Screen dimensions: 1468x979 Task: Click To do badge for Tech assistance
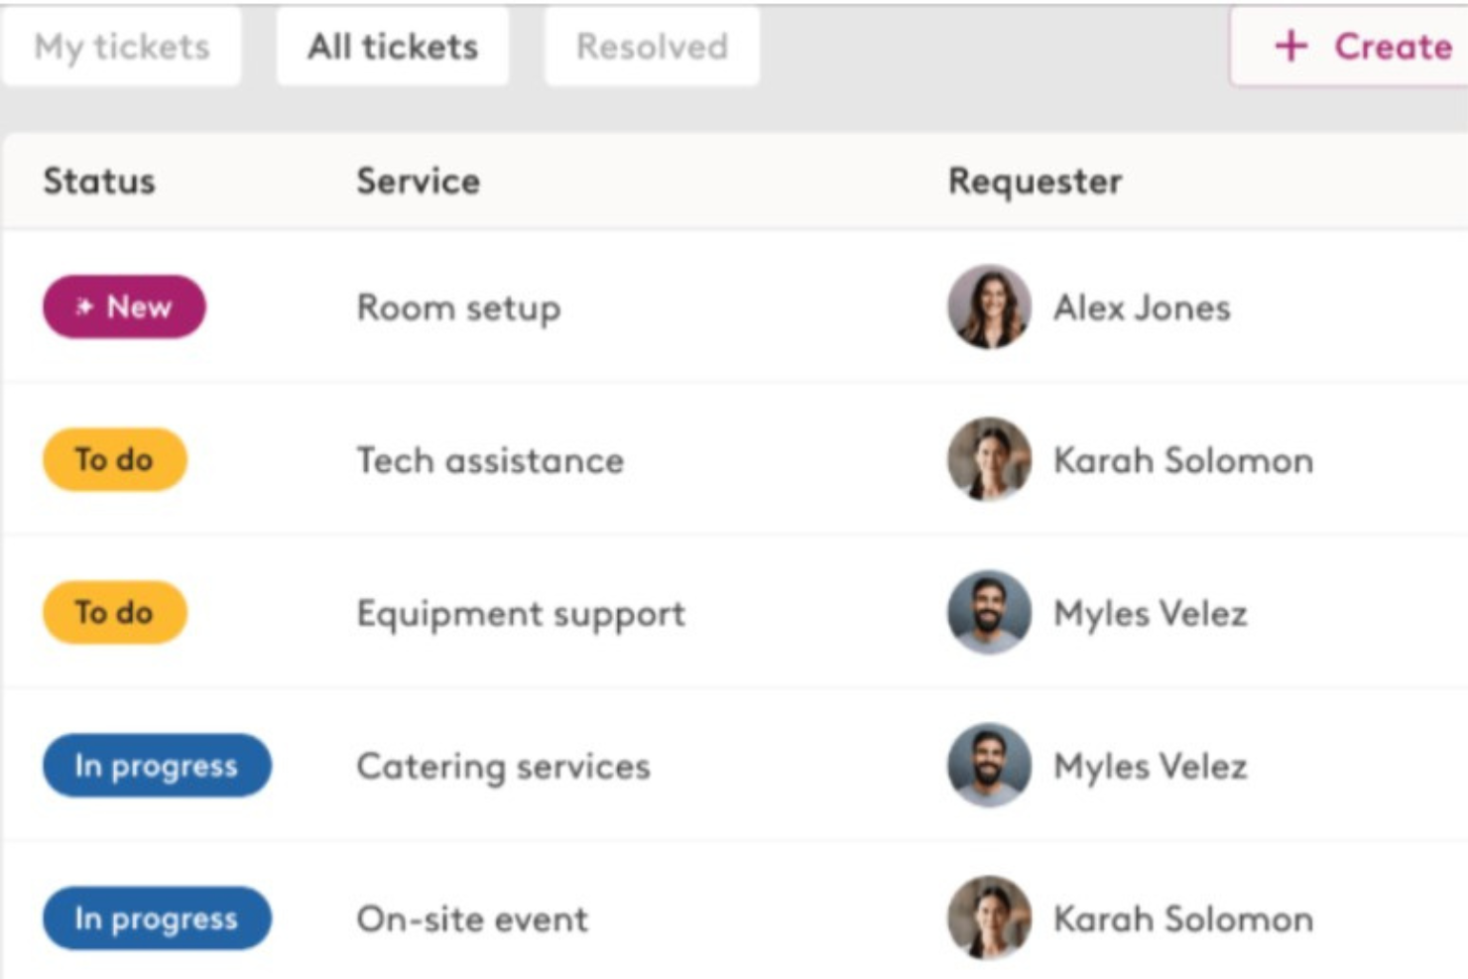pos(114,460)
